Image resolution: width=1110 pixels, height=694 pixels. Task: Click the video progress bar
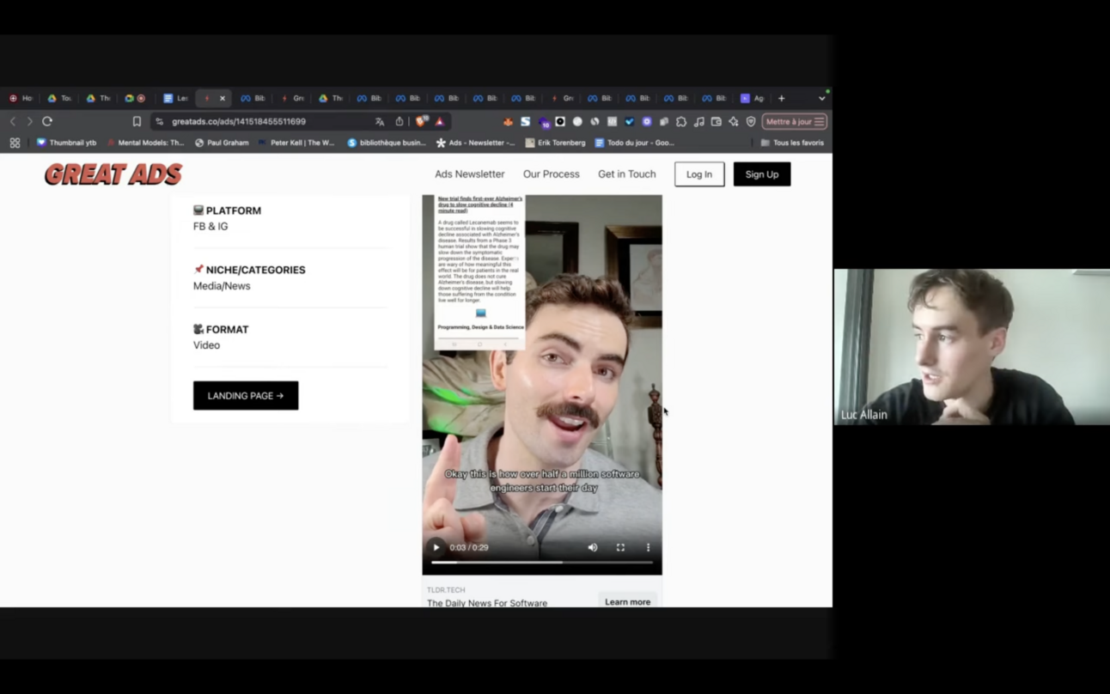(x=541, y=562)
